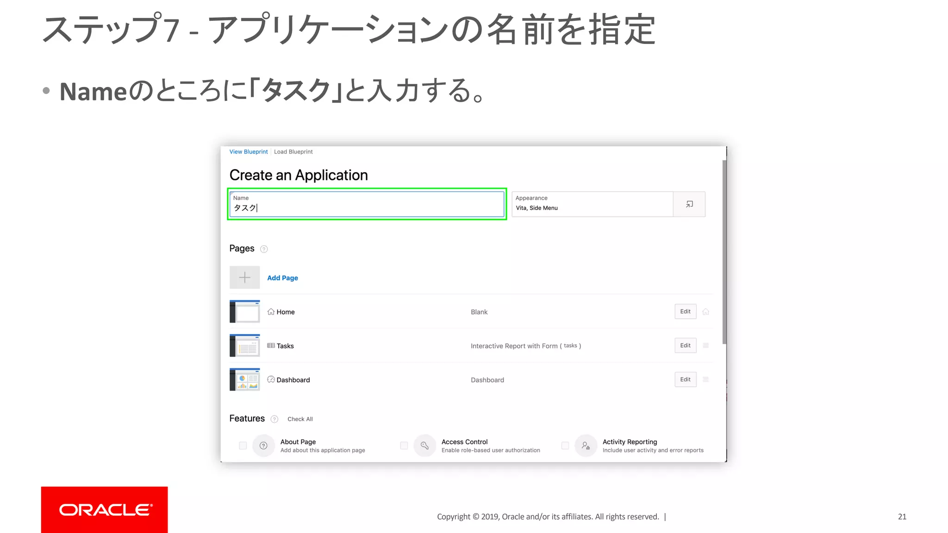Viewport: 948px width, 533px height.
Task: Click the 'Access Control' feature title
Action: coord(464,442)
